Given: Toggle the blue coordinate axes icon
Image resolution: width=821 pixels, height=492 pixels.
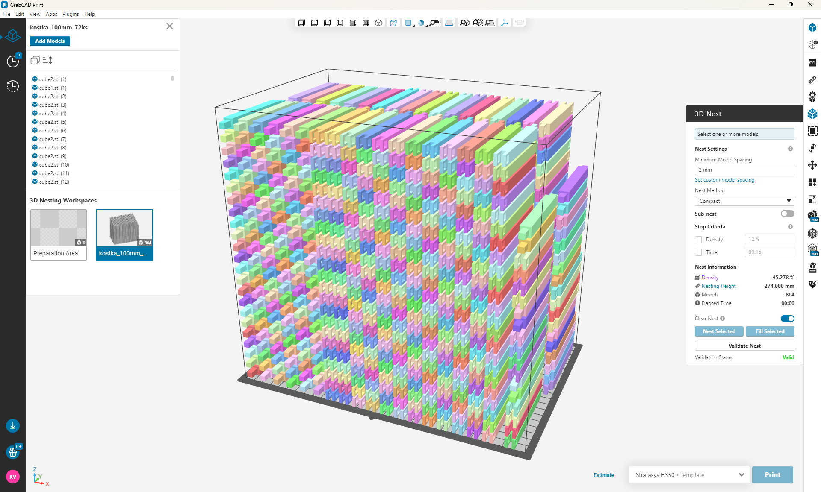Looking at the screenshot, I should [505, 23].
